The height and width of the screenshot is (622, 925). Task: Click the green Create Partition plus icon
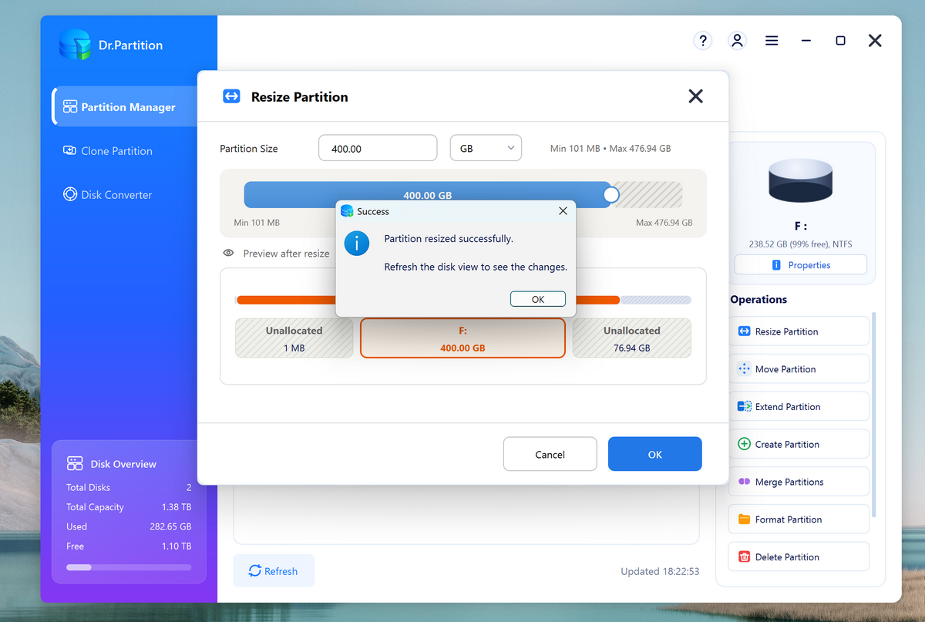(744, 444)
